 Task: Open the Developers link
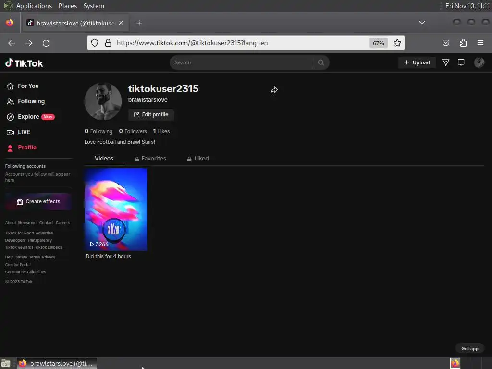click(x=15, y=240)
